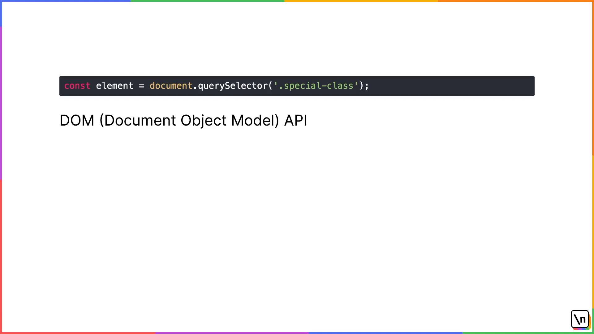Click 'Model)' in the heading
The image size is (594, 334).
255,120
